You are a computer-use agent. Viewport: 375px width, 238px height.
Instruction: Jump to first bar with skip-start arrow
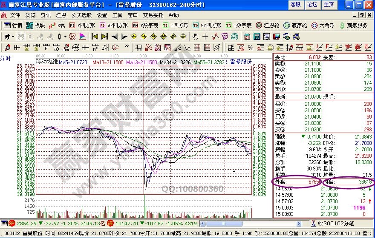95,37
